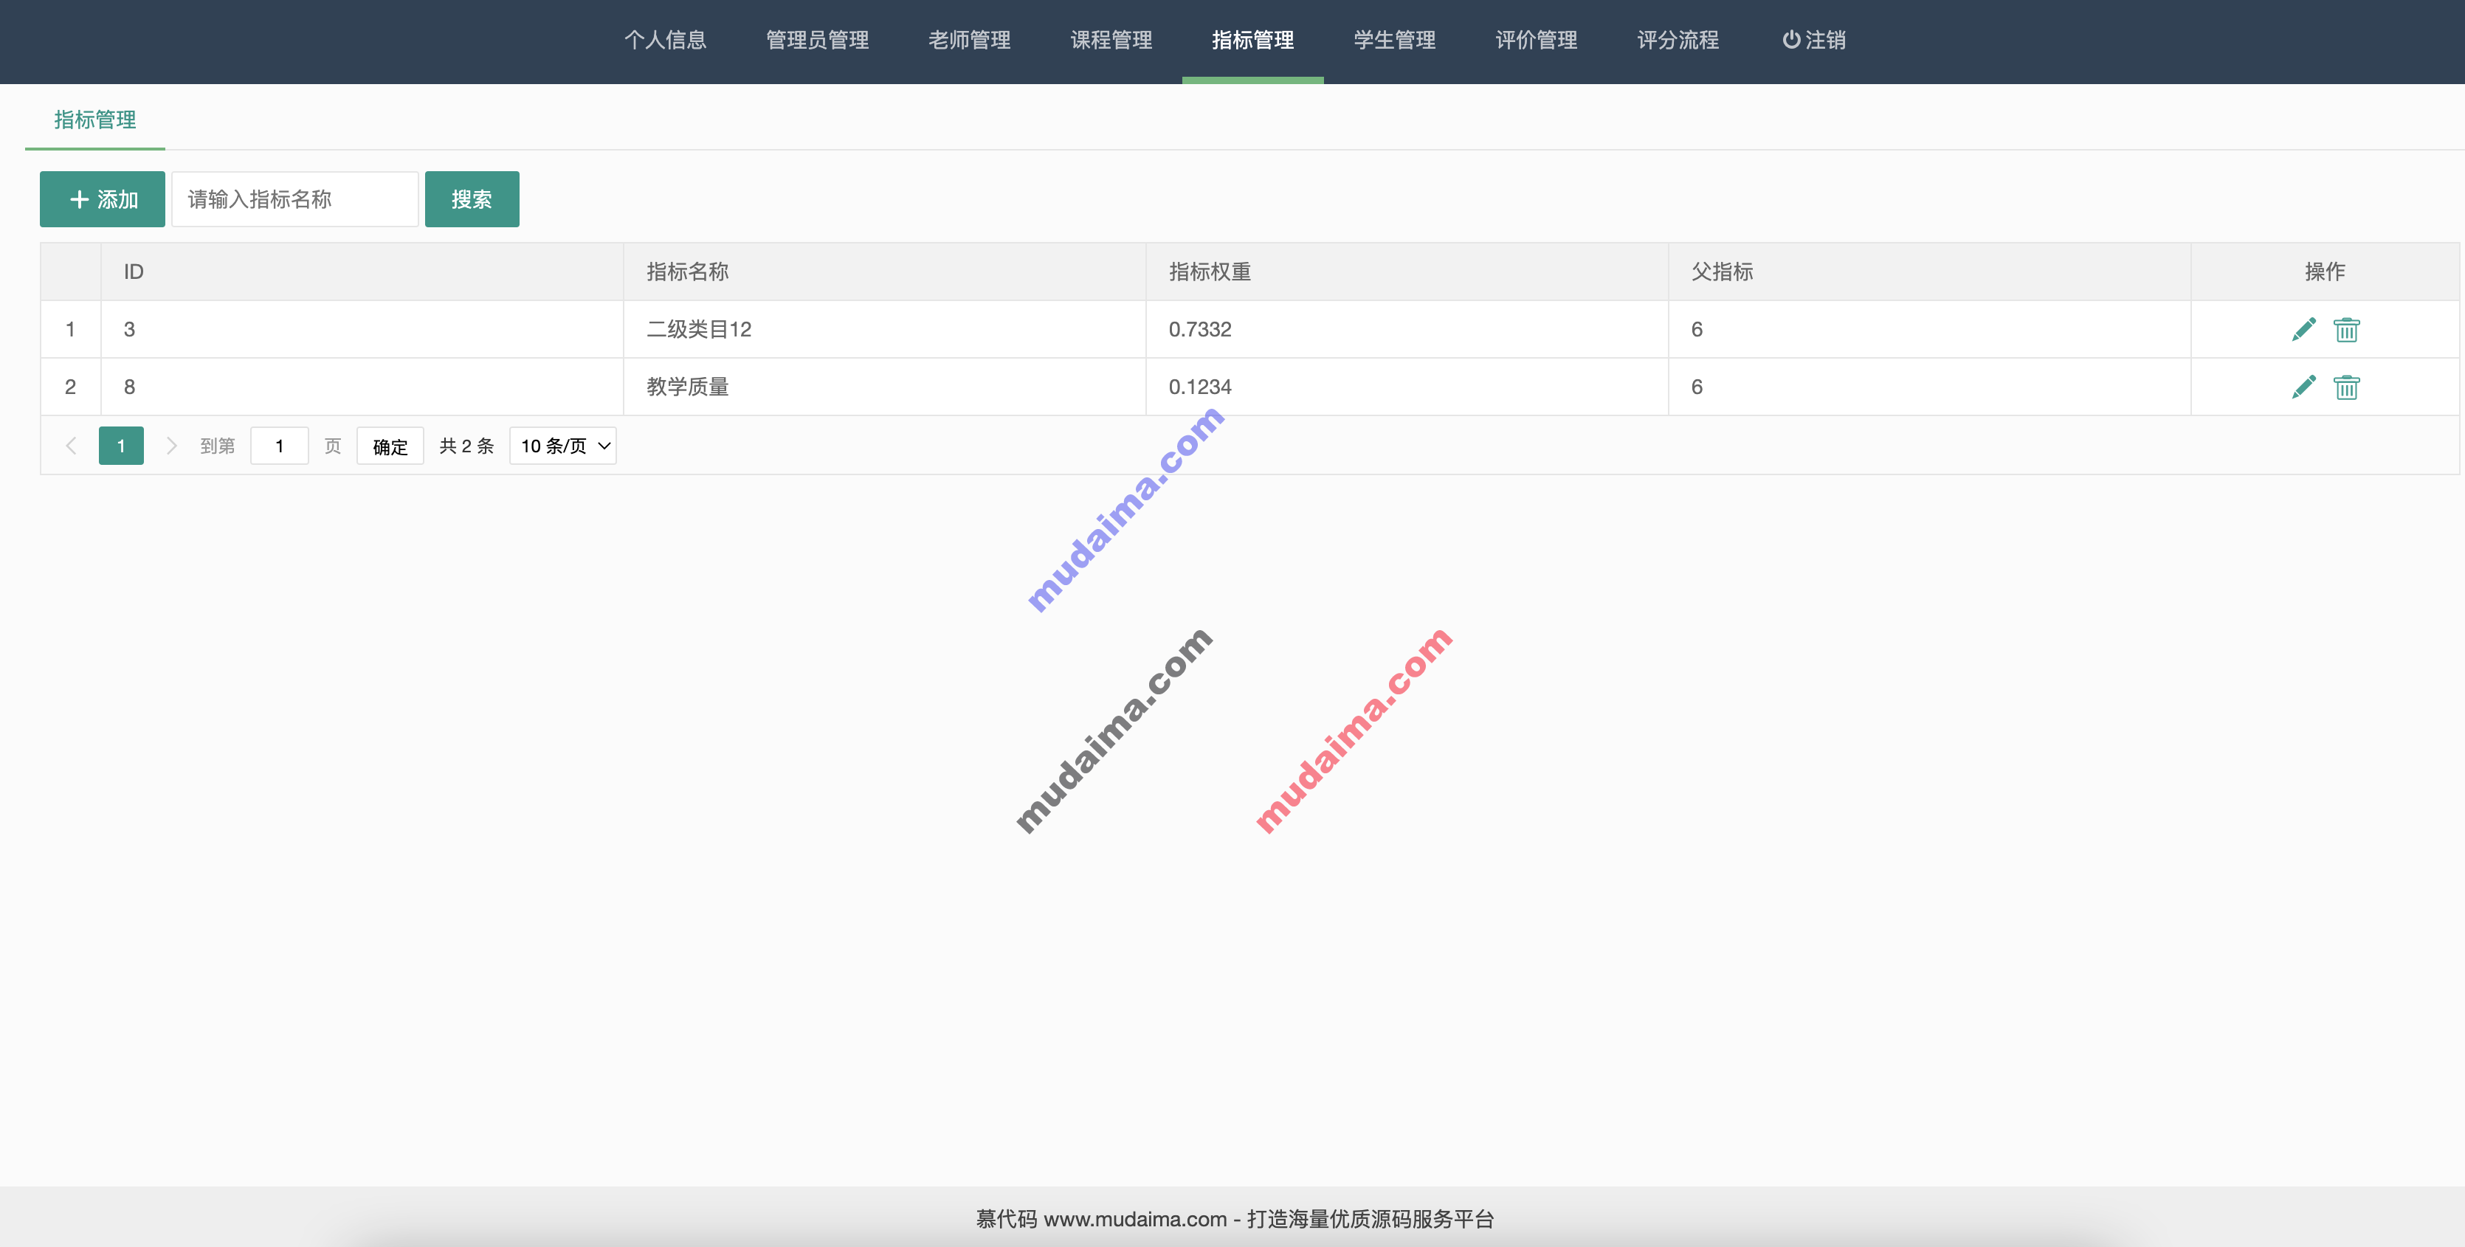
Task: Select the 教学质量 name cell
Action: (x=884, y=387)
